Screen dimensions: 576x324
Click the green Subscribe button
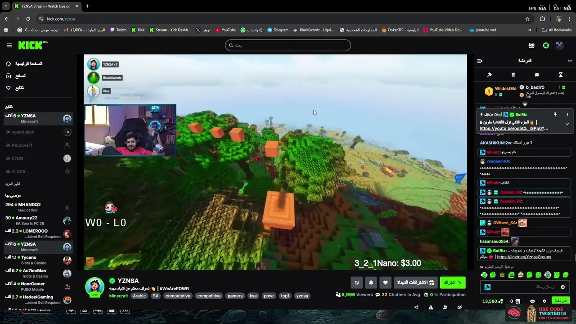pos(453,283)
